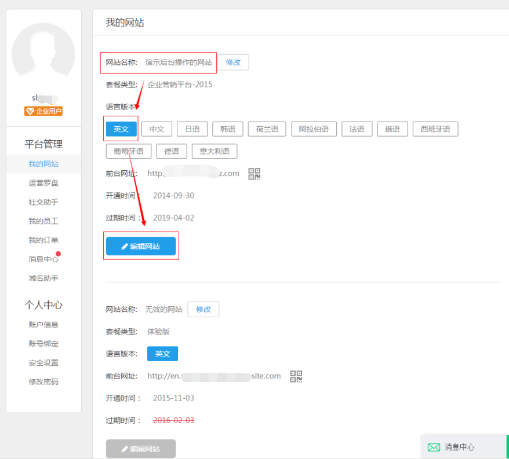This screenshot has width=509, height=459.
Task: Open the 消息中心 envelope icon at bottom right
Action: click(434, 447)
